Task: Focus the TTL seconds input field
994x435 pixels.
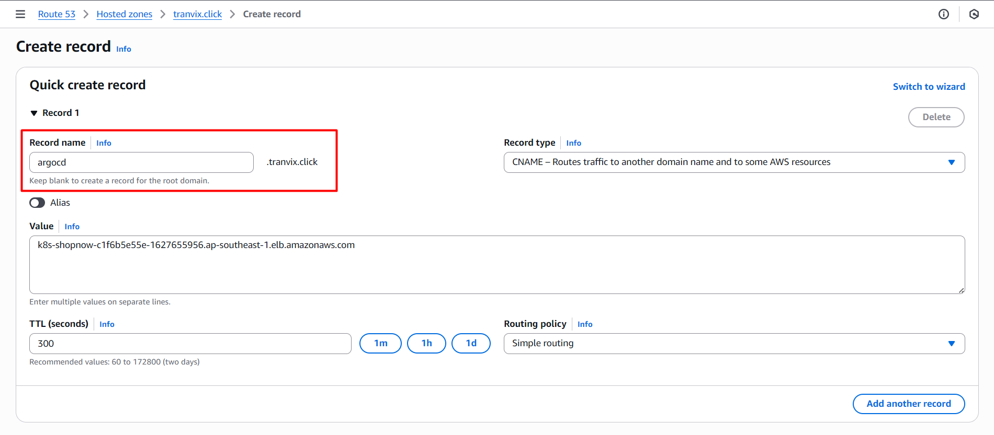Action: pos(190,344)
